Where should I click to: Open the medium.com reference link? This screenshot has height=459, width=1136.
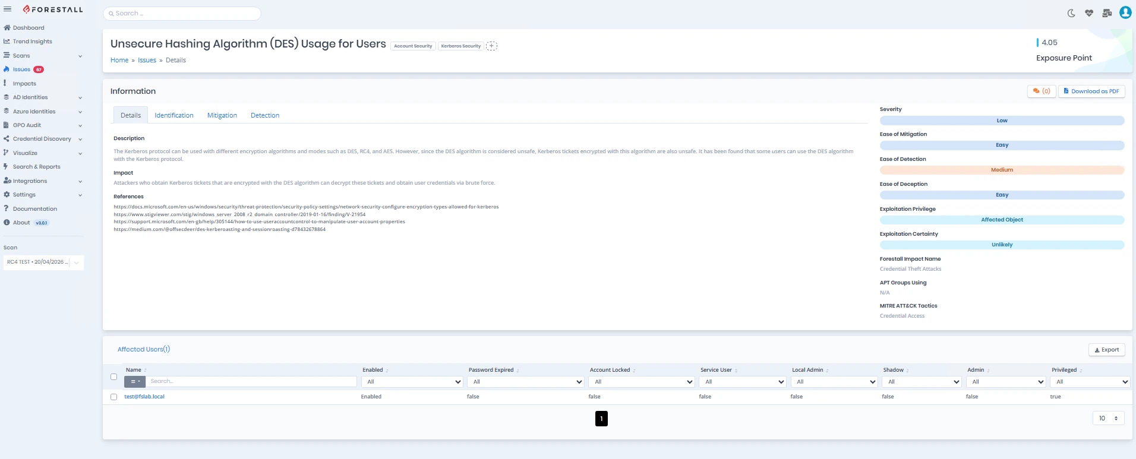tap(219, 229)
